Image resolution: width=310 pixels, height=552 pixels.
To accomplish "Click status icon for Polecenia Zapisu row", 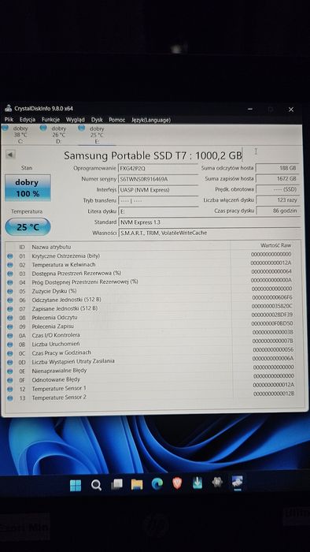I will click(x=9, y=326).
